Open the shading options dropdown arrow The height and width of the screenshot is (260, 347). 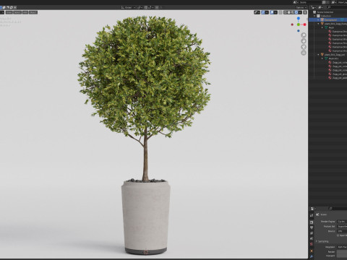(300, 12)
